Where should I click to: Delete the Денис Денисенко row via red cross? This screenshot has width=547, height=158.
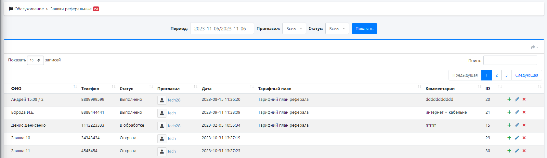[x=524, y=125]
